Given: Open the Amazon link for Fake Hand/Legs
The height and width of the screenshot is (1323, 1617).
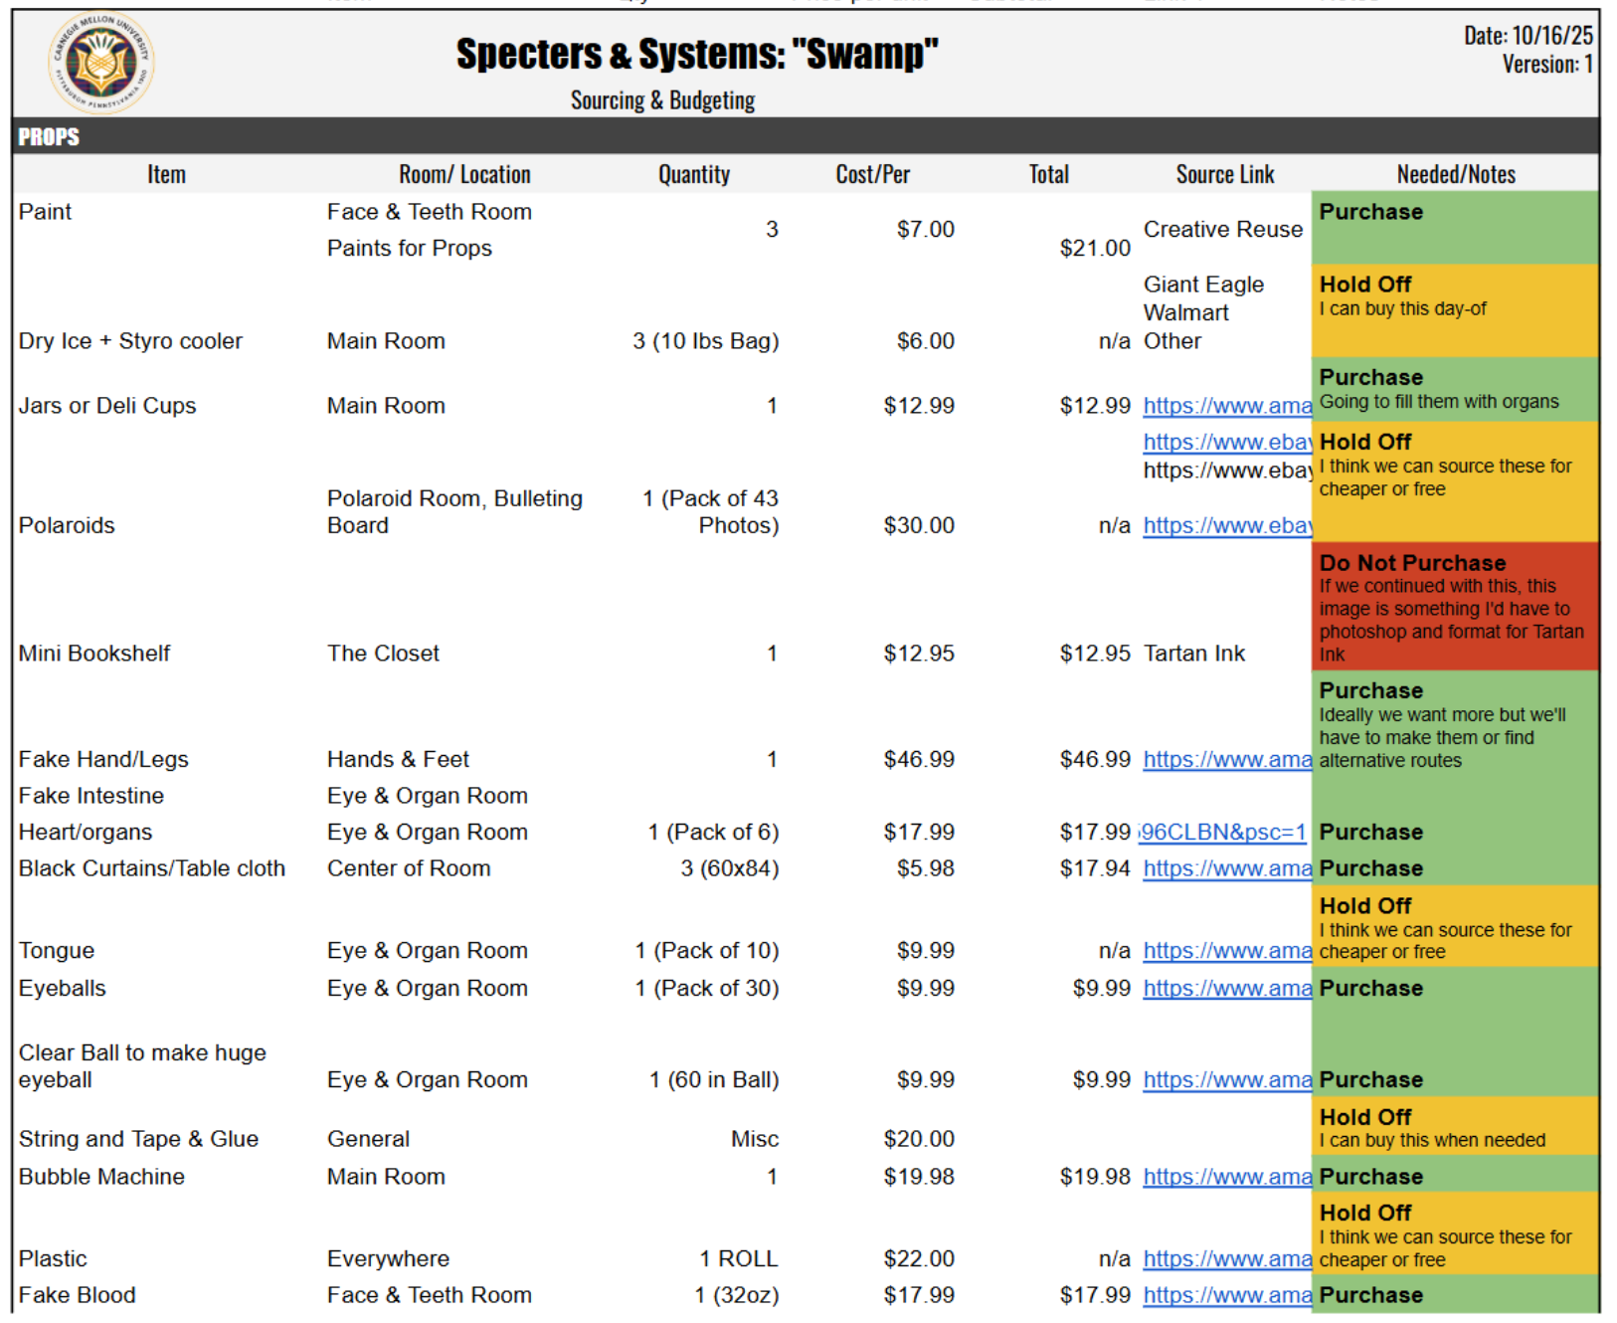Looking at the screenshot, I should [1227, 760].
